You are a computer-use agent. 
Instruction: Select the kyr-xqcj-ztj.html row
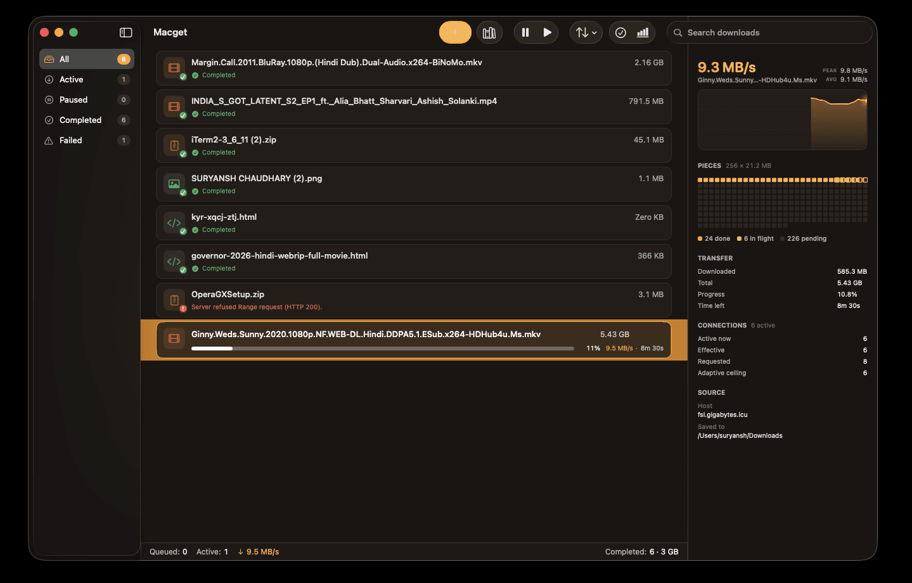tap(413, 222)
